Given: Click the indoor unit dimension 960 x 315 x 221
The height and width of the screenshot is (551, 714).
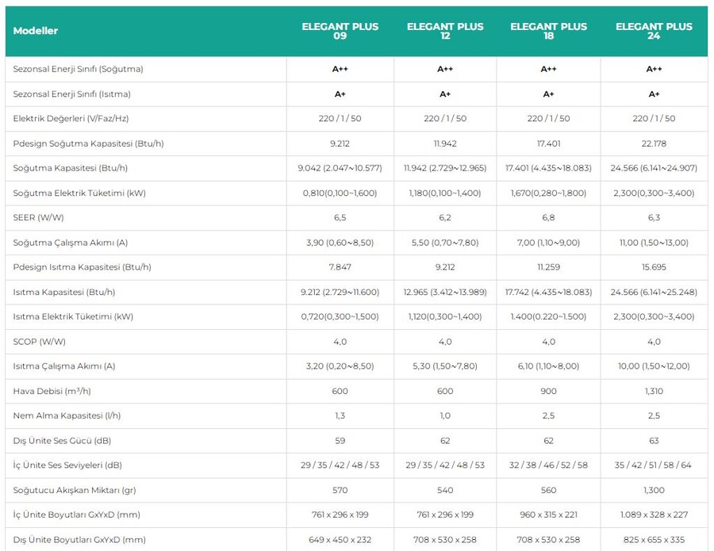Looking at the screenshot, I should (548, 515).
